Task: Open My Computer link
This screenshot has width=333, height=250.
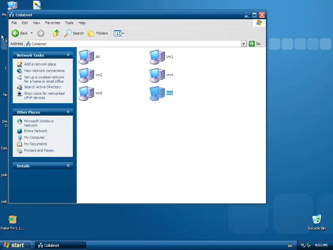Action: pos(34,137)
